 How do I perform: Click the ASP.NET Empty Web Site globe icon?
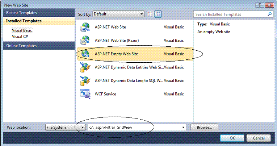pos(85,54)
